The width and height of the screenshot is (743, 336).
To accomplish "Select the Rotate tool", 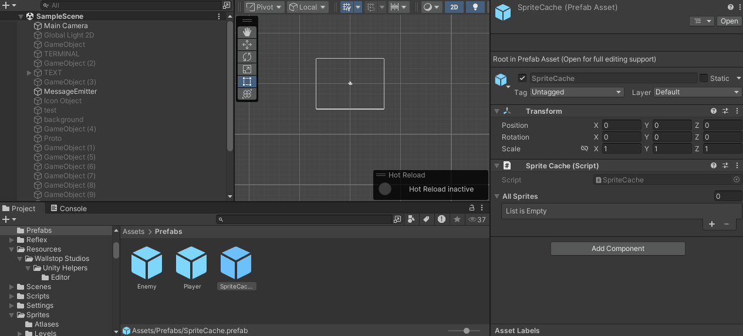I will 247,57.
